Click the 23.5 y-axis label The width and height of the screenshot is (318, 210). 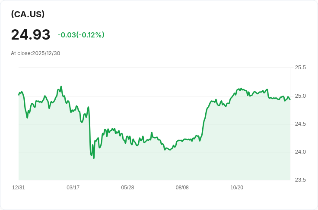pyautogui.click(x=300, y=180)
